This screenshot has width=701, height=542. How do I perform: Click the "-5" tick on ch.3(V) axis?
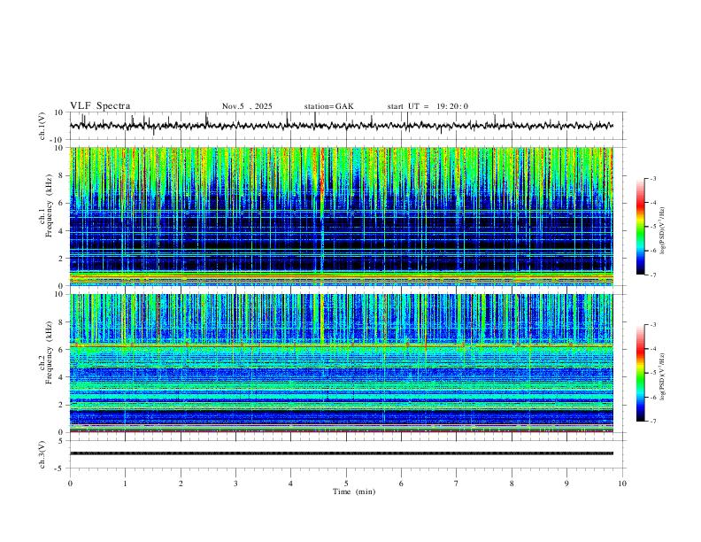click(59, 468)
